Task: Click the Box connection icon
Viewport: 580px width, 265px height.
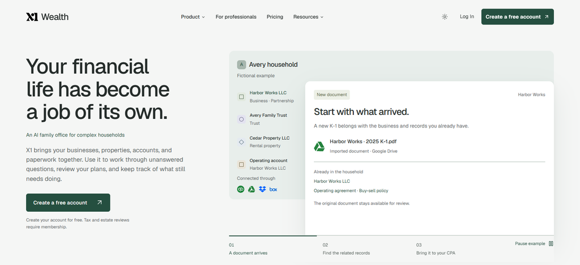Action: coord(274,189)
